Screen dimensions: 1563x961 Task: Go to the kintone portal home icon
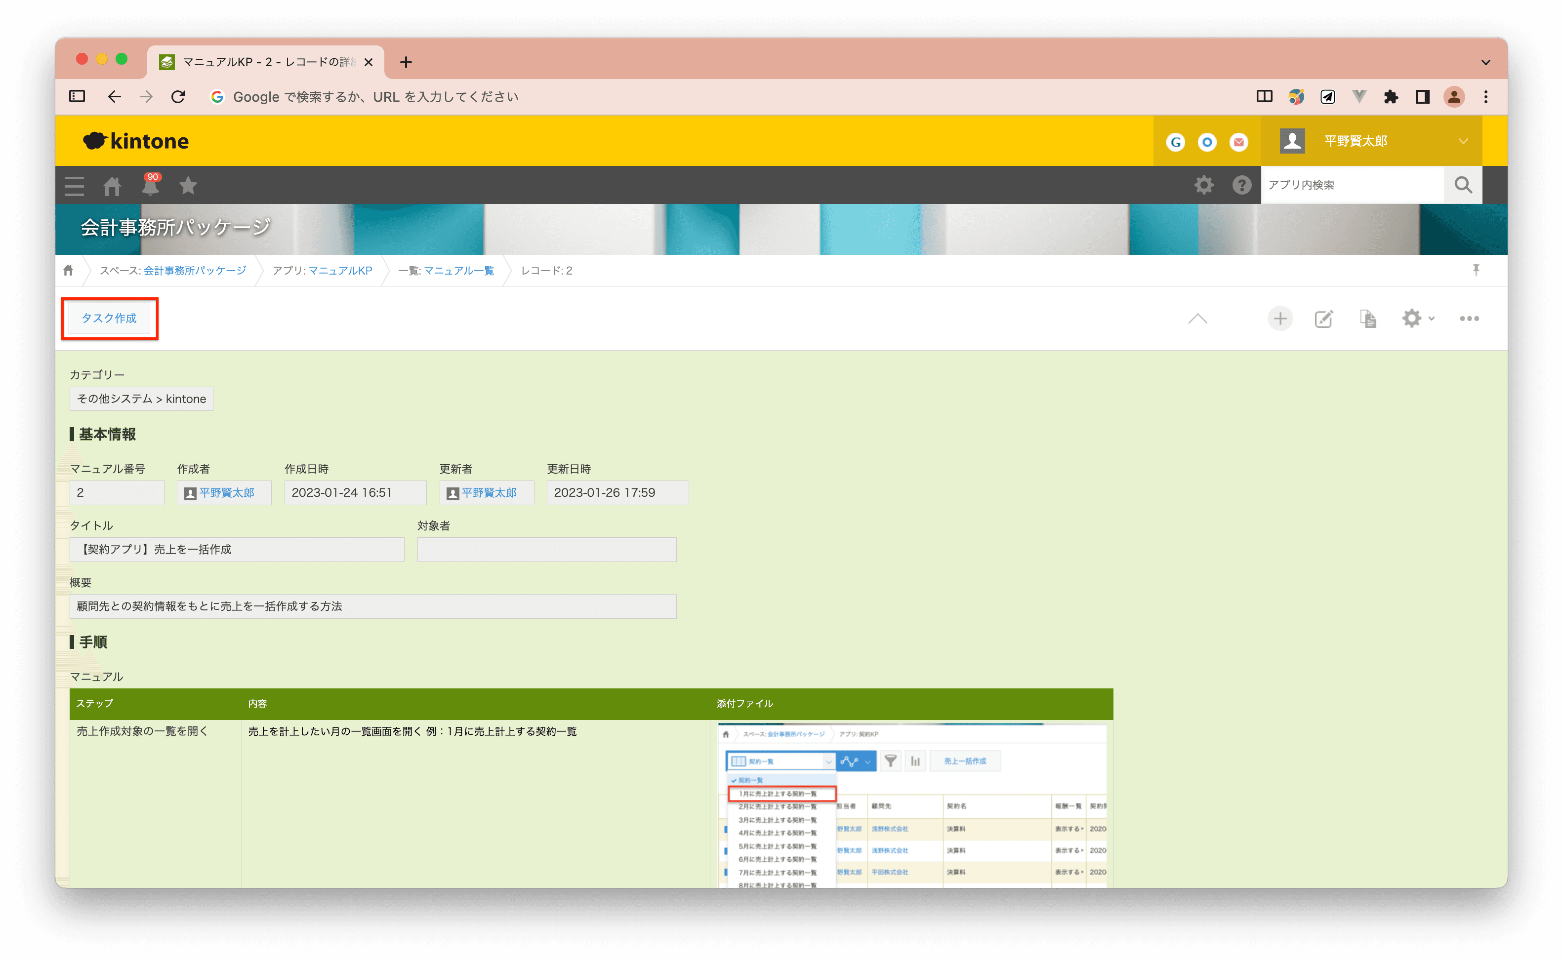pyautogui.click(x=113, y=186)
